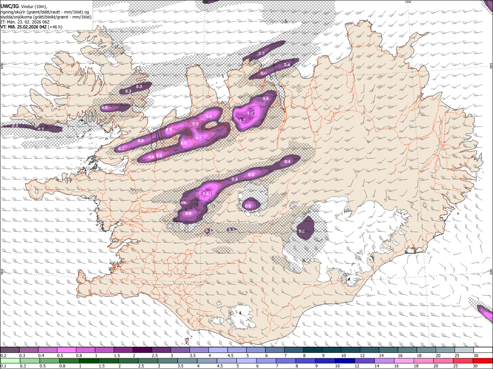Click the 'VT: Mið. 25.02.2026 04Z (+46 h)' valid time
Image resolution: width=493 pixels, height=369 pixels.
[x=32, y=27]
